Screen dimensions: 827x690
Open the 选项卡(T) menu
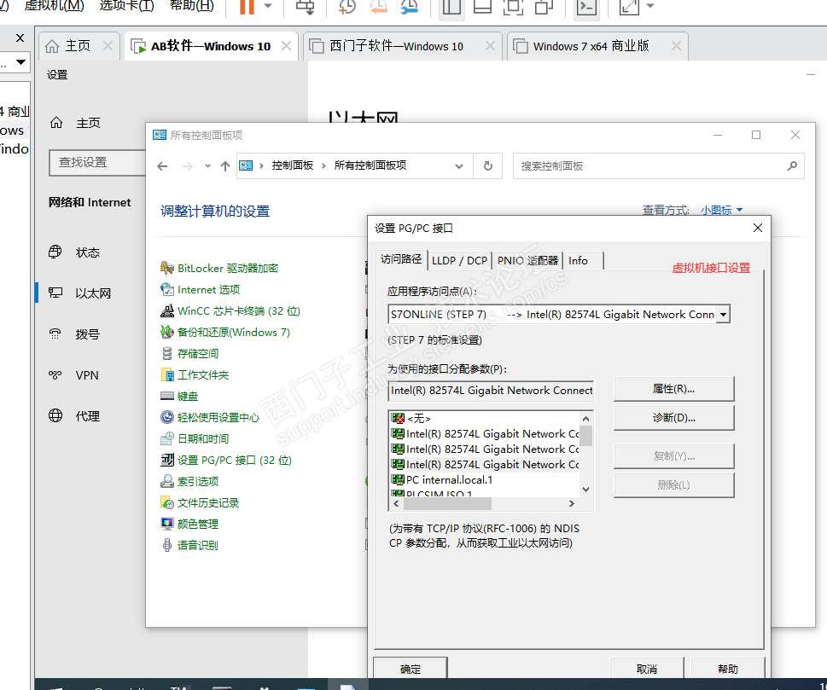coord(126,6)
